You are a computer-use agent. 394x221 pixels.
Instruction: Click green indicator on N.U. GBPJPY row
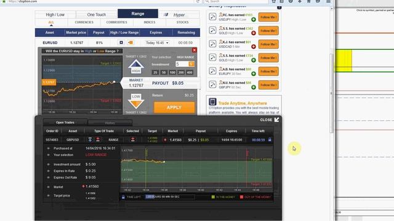pos(254,87)
